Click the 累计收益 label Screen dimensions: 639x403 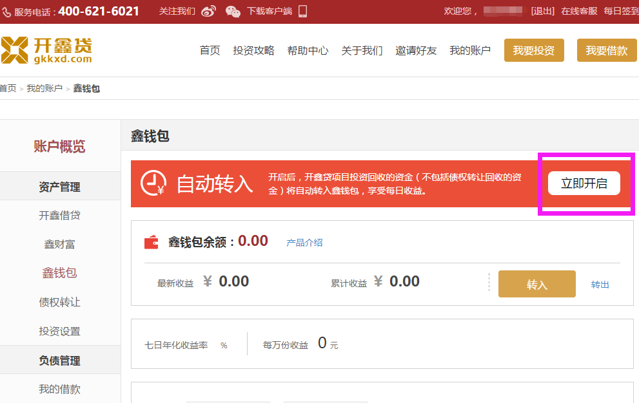[349, 283]
